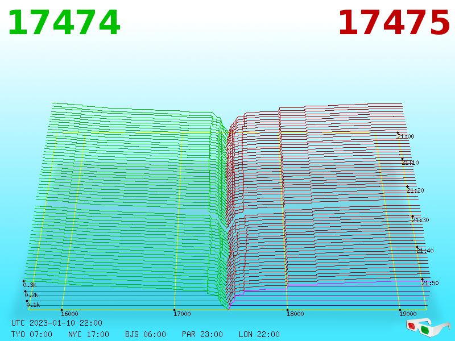Click the BJS 06:00 time

[x=146, y=334]
